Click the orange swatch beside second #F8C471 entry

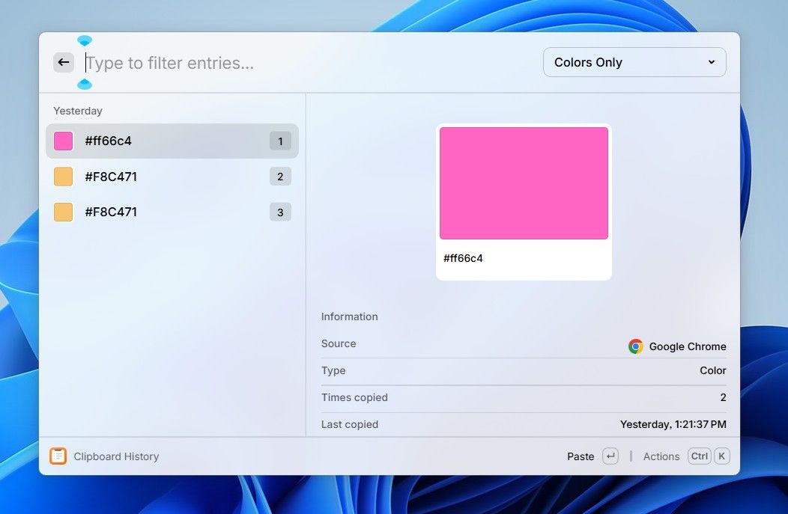tap(63, 212)
